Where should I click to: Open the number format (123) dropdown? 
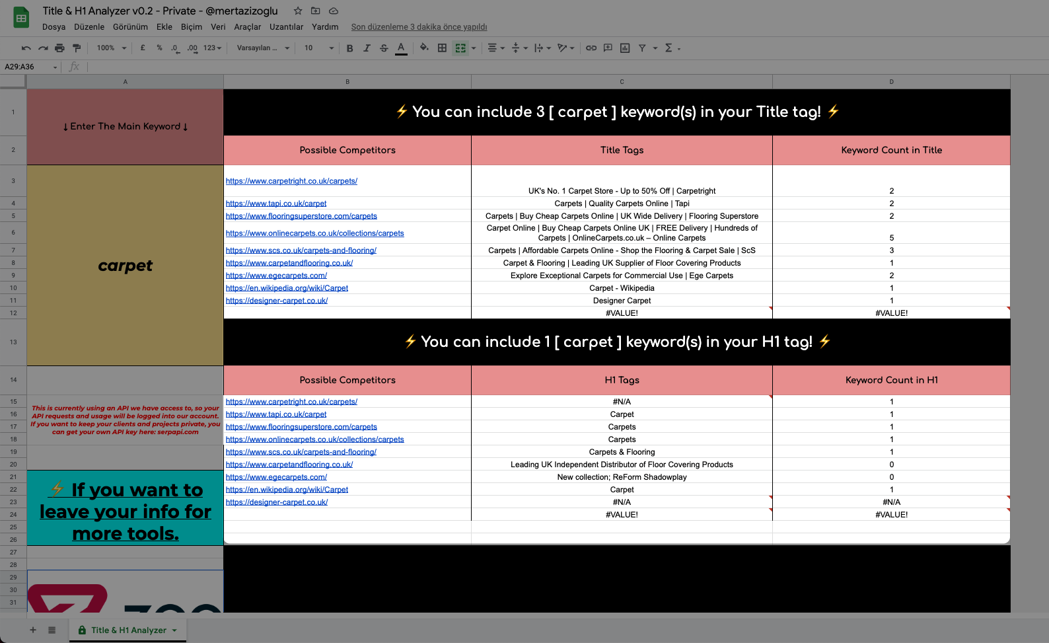[212, 48]
